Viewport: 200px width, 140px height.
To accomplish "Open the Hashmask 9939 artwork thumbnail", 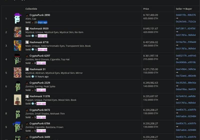I will (x=17, y=32).
